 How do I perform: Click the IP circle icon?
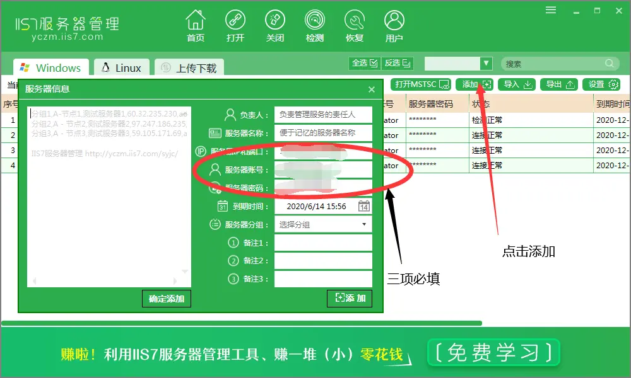pyautogui.click(x=201, y=151)
